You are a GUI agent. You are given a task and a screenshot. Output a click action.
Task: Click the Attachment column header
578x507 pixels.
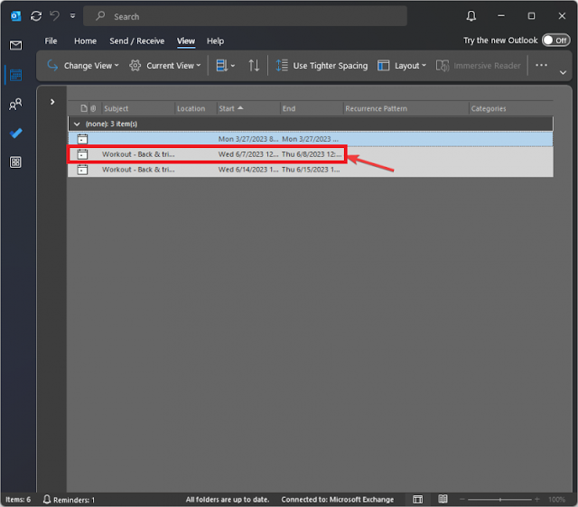tap(93, 108)
